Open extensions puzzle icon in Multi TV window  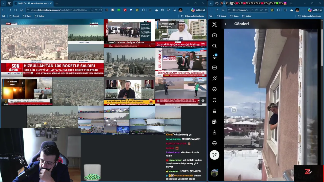[x=143, y=10]
